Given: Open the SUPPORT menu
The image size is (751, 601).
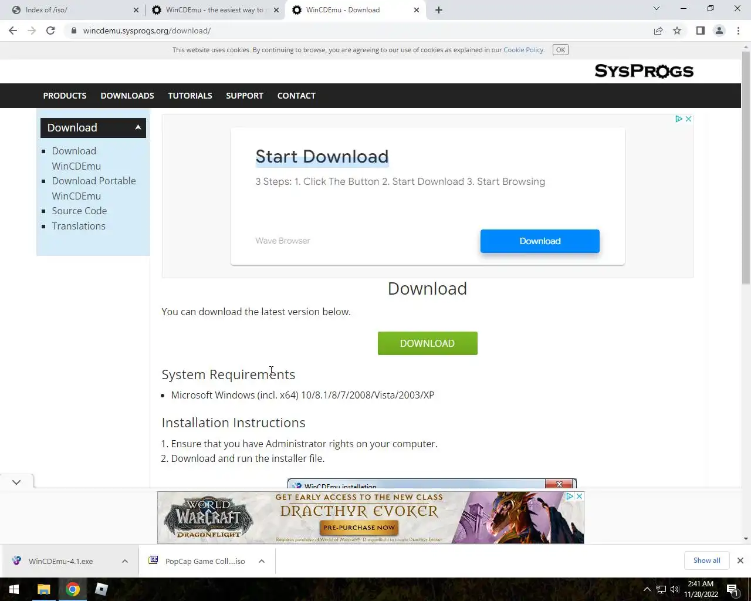Looking at the screenshot, I should 245,96.
